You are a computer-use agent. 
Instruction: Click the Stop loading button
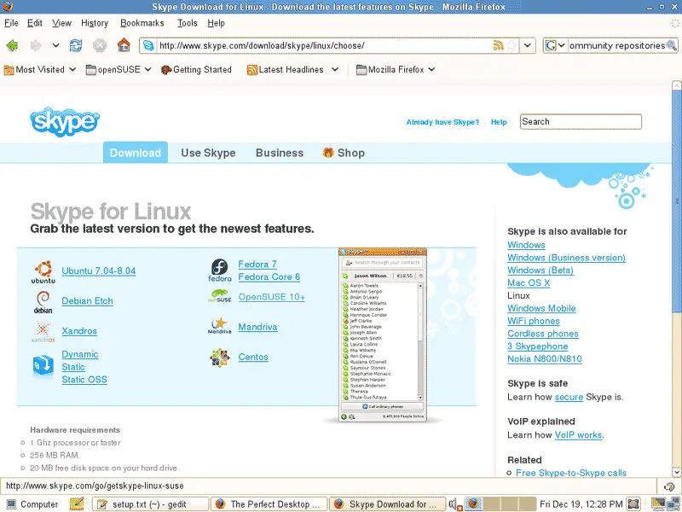pyautogui.click(x=100, y=45)
